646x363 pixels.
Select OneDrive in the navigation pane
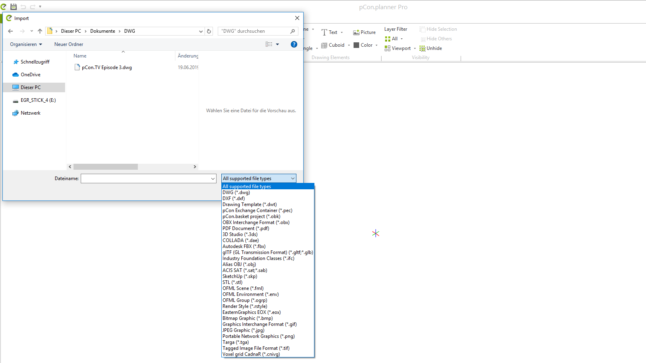(x=30, y=75)
